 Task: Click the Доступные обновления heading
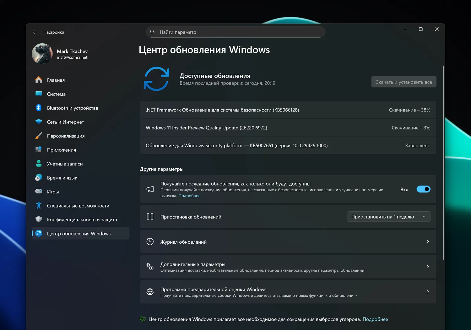215,76
